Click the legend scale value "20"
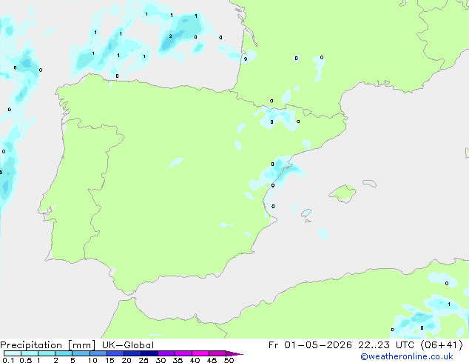The height and width of the screenshot is (363, 469). 126,360
